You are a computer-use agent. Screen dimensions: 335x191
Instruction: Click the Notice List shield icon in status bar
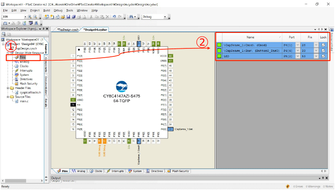point(288,186)
